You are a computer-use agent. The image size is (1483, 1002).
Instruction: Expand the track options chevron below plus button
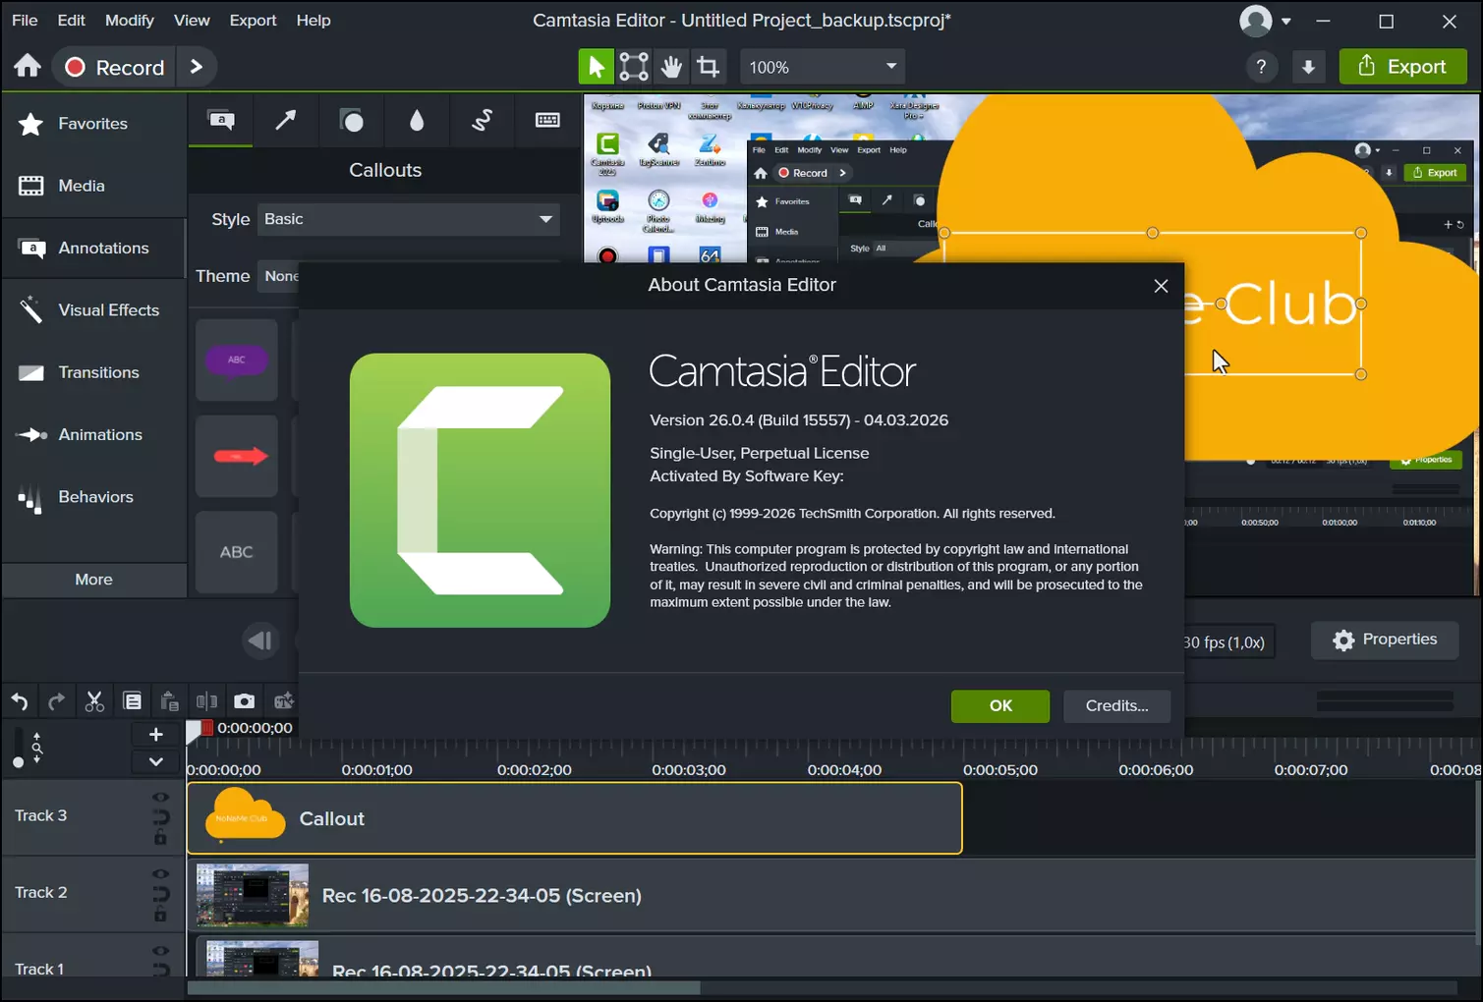pos(155,761)
